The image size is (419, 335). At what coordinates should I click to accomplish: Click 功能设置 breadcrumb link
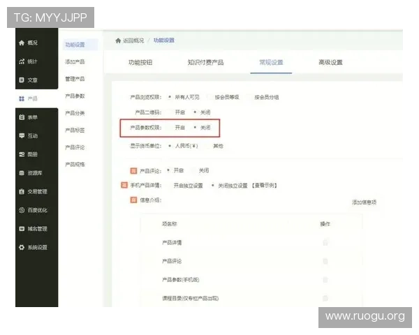pyautogui.click(x=164, y=40)
